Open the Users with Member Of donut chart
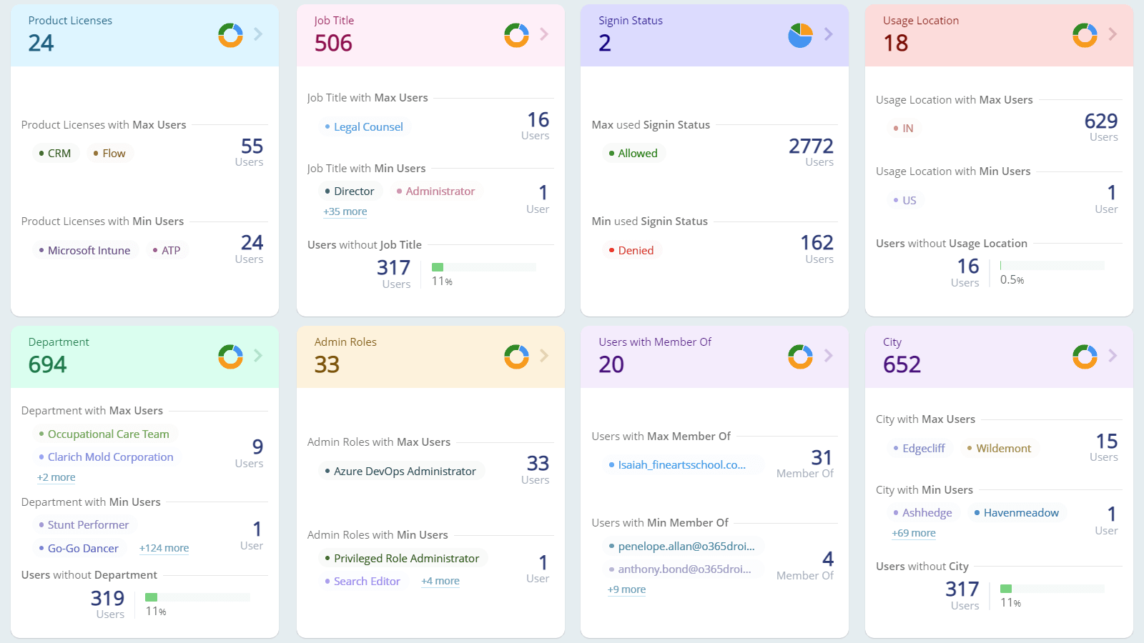Image resolution: width=1144 pixels, height=643 pixels. tap(800, 356)
